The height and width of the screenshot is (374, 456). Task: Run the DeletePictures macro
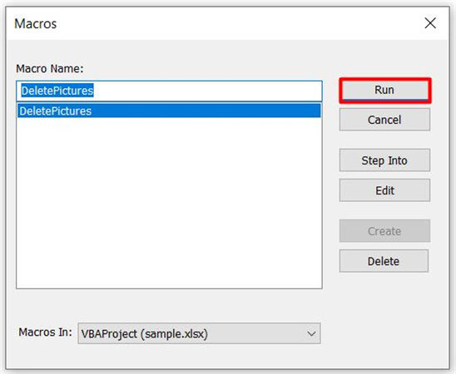[x=384, y=91]
